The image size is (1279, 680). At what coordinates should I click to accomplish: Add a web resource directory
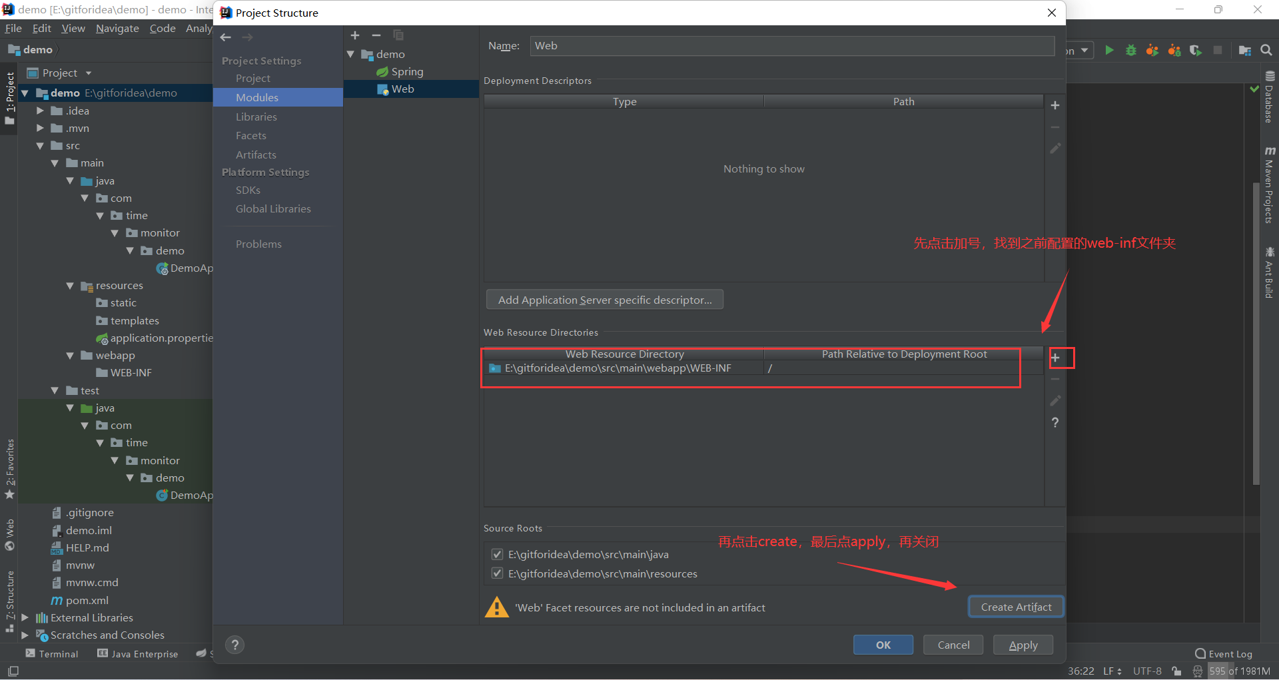[x=1055, y=358]
